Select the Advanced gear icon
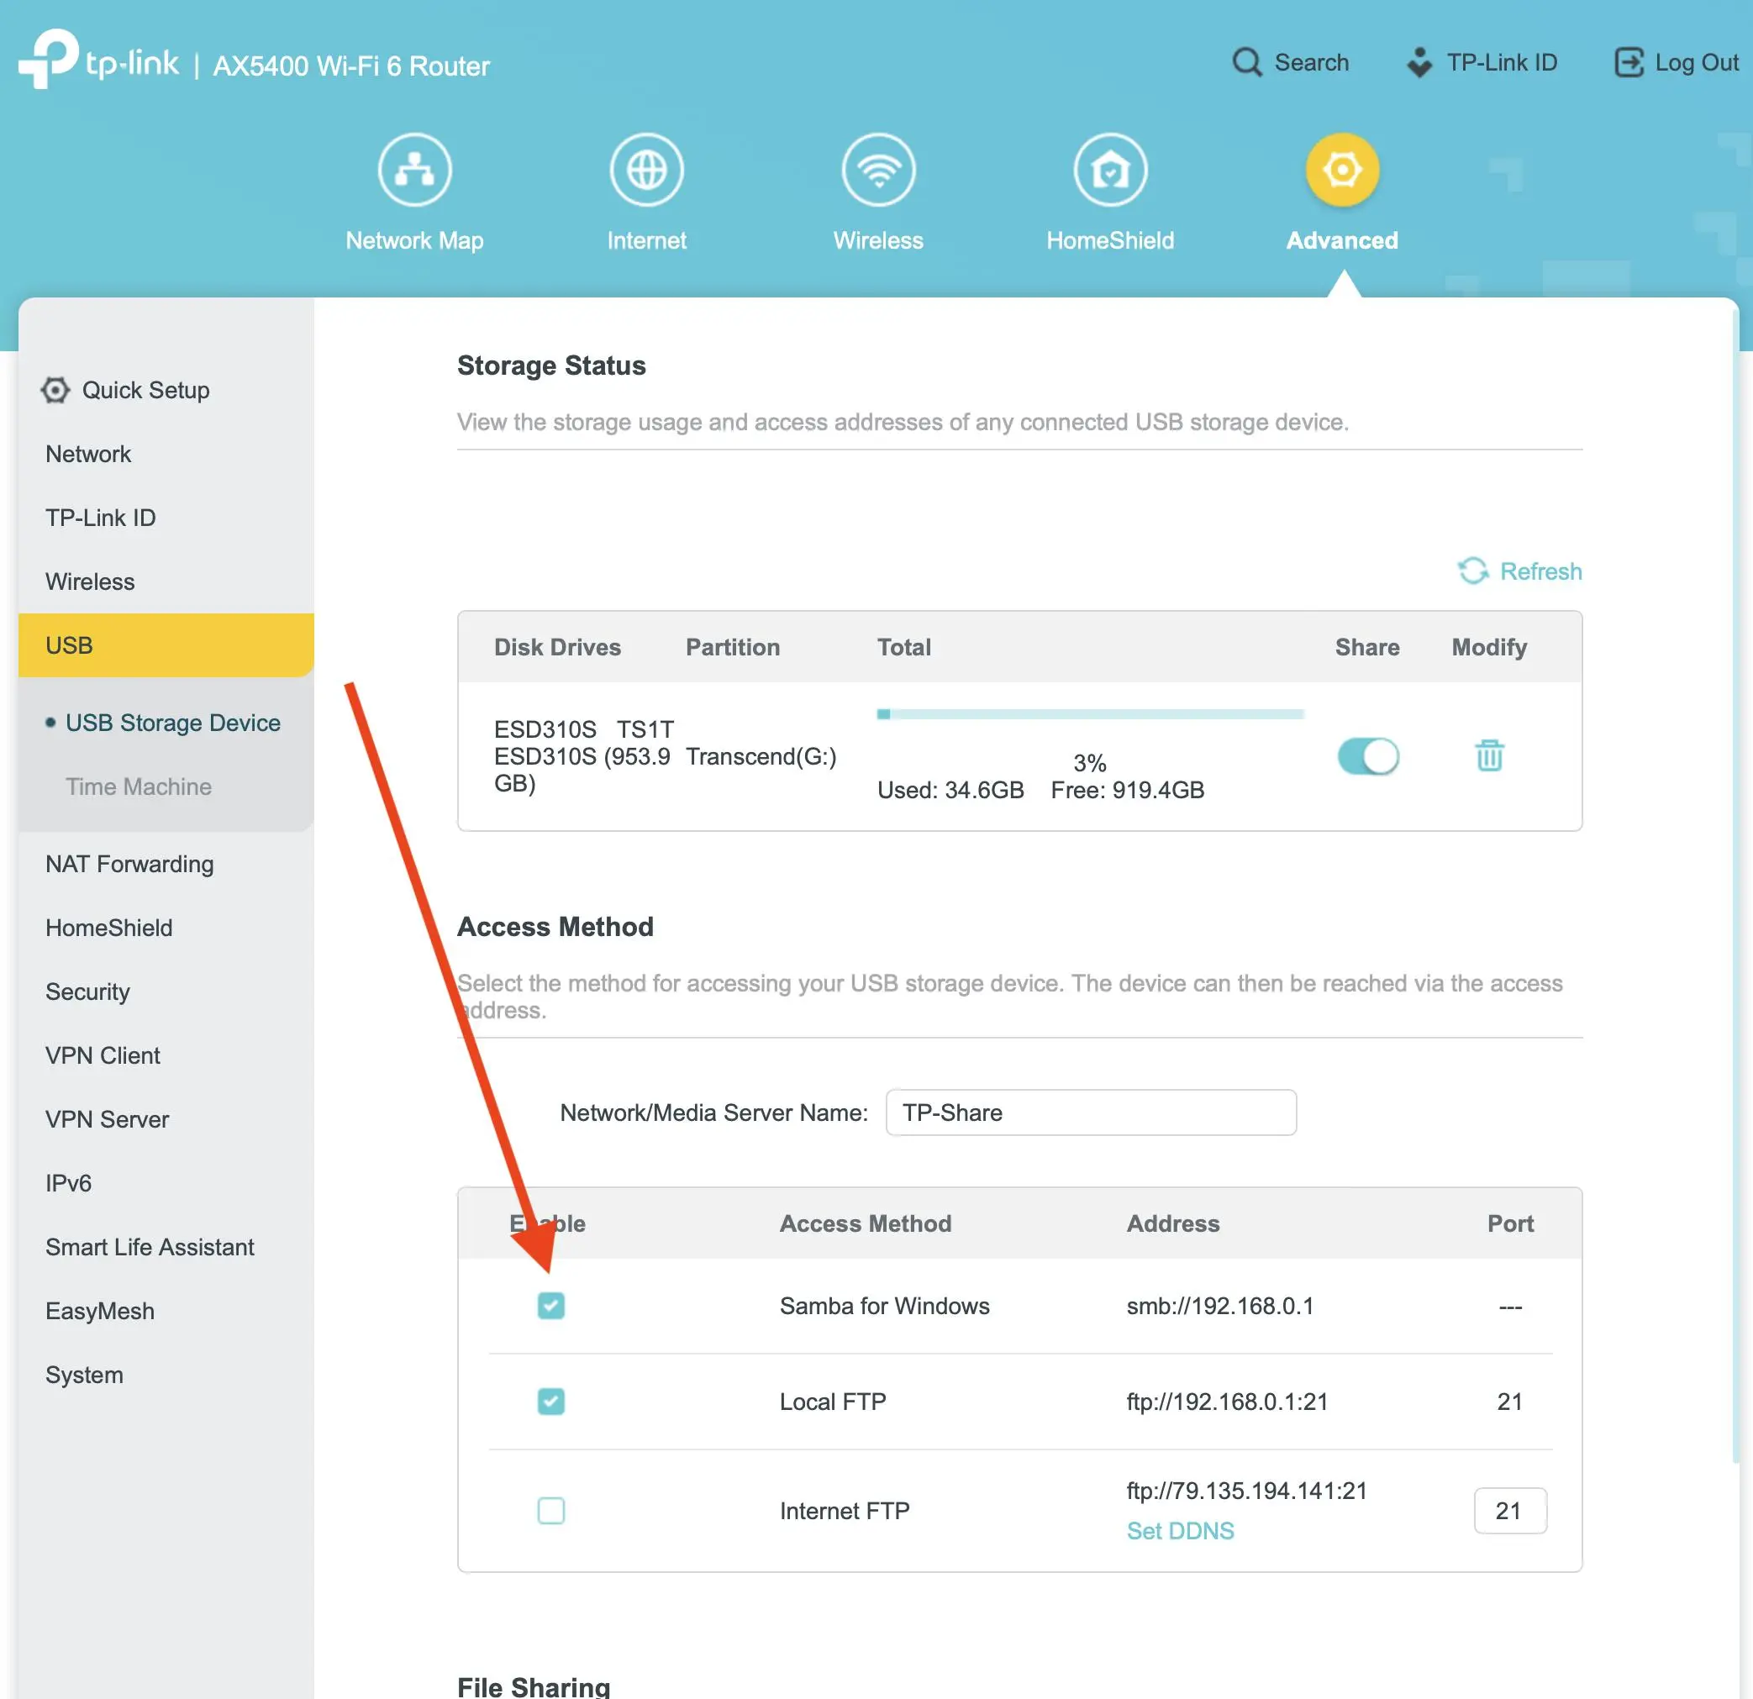The image size is (1753, 1699). pyautogui.click(x=1341, y=169)
